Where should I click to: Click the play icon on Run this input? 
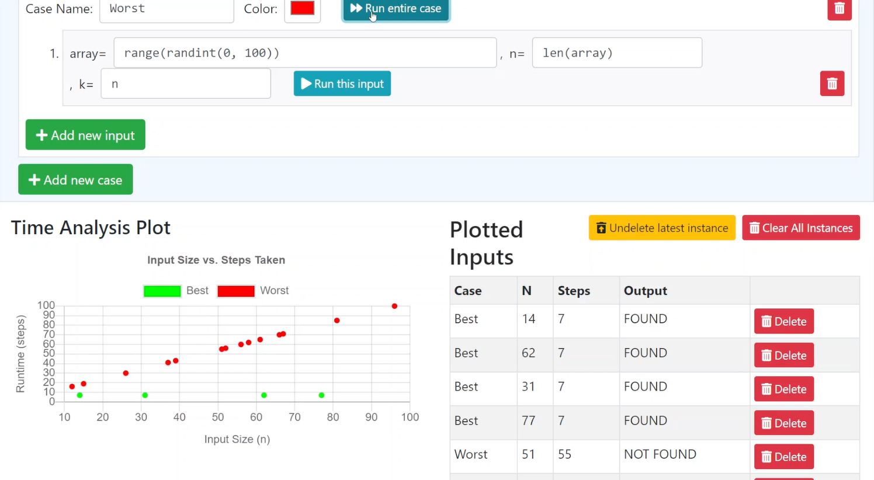click(x=306, y=84)
